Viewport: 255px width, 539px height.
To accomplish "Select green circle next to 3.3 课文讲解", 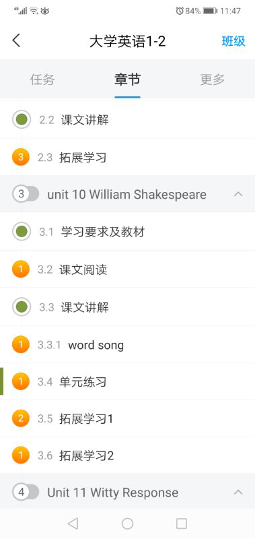I will [22, 307].
